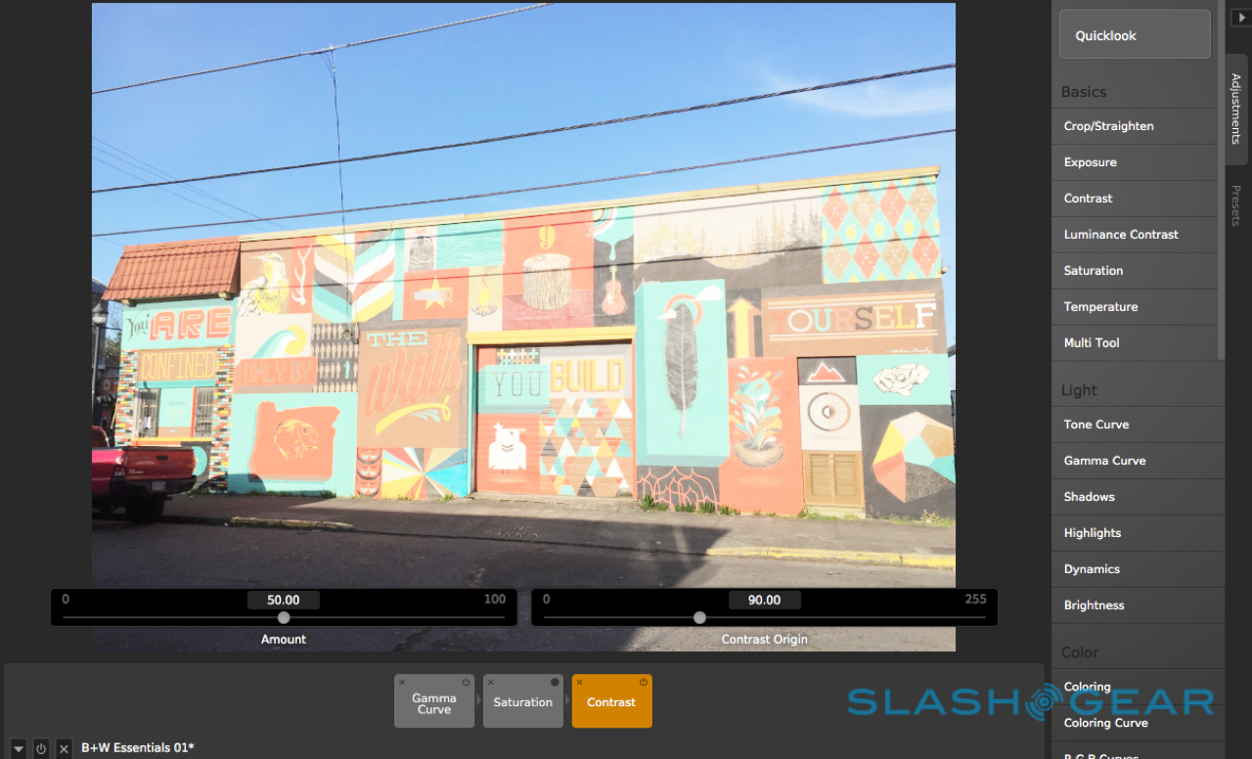
Task: Toggle the Saturation node's enable dot
Action: click(555, 683)
